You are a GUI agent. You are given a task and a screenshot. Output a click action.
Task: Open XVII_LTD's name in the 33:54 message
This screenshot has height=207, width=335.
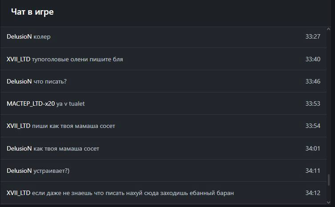pos(19,126)
